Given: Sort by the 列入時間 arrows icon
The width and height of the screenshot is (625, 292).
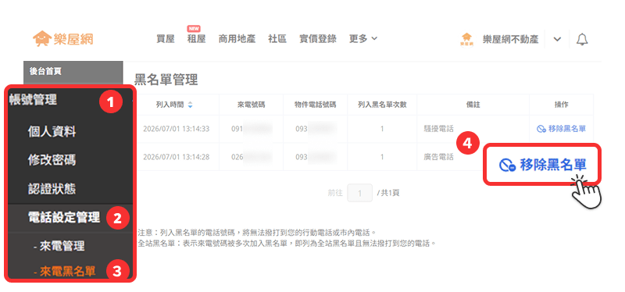Looking at the screenshot, I should coord(190,105).
